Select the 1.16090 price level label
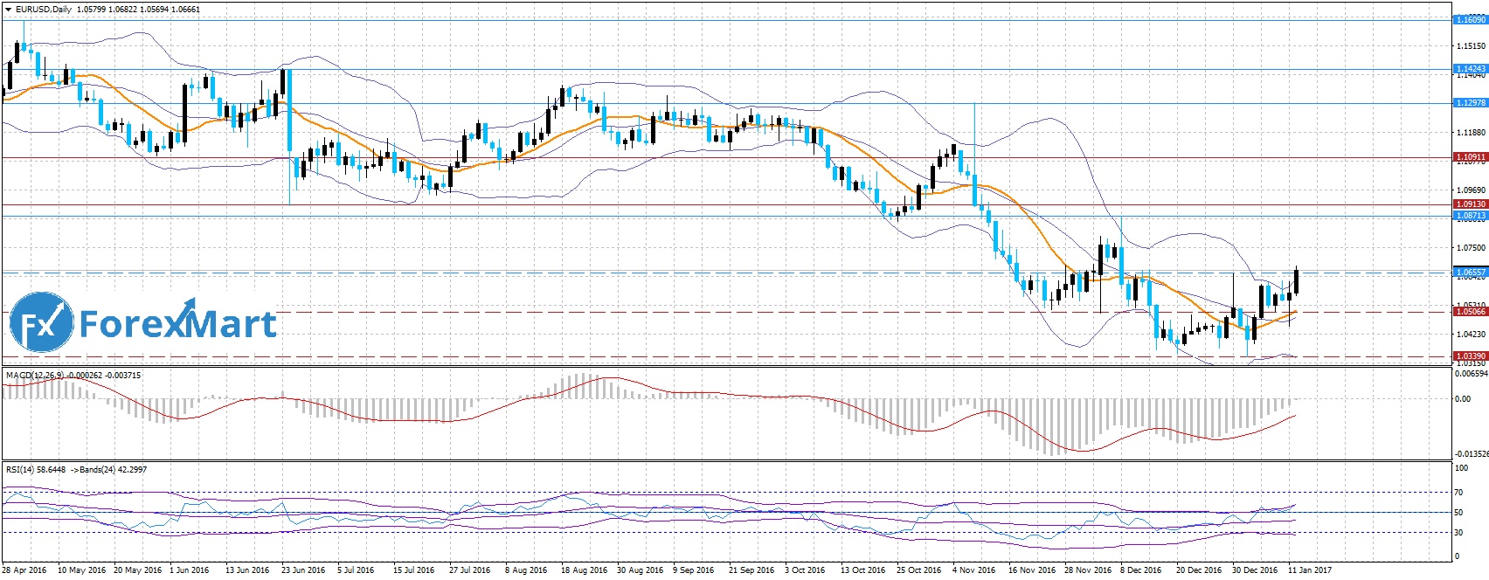 [1470, 19]
